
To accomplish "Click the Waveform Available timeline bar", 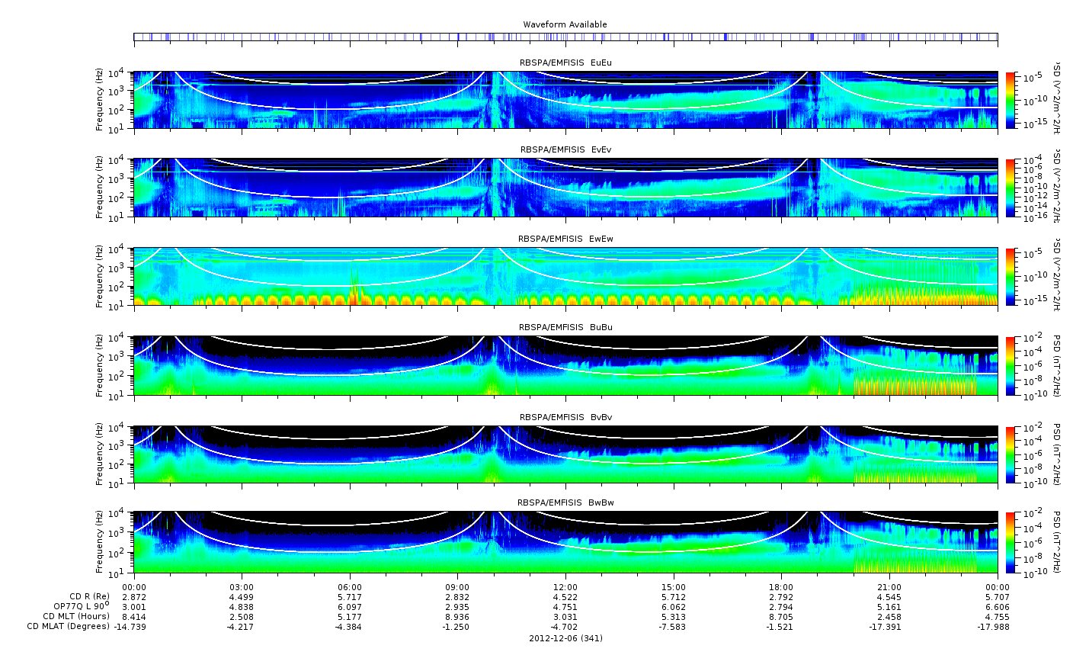I will click(x=565, y=37).
